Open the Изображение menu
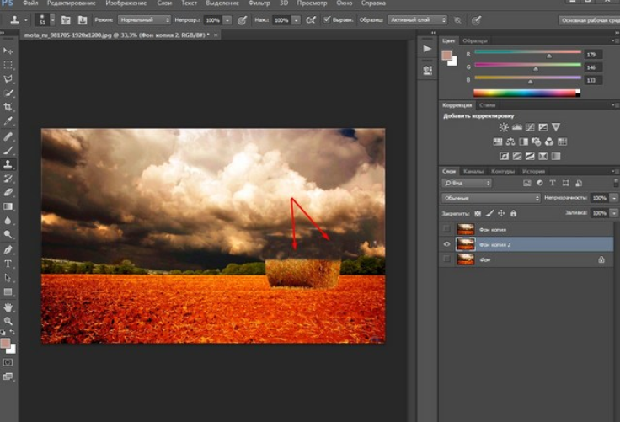Image resolution: width=620 pixels, height=422 pixels. click(126, 3)
